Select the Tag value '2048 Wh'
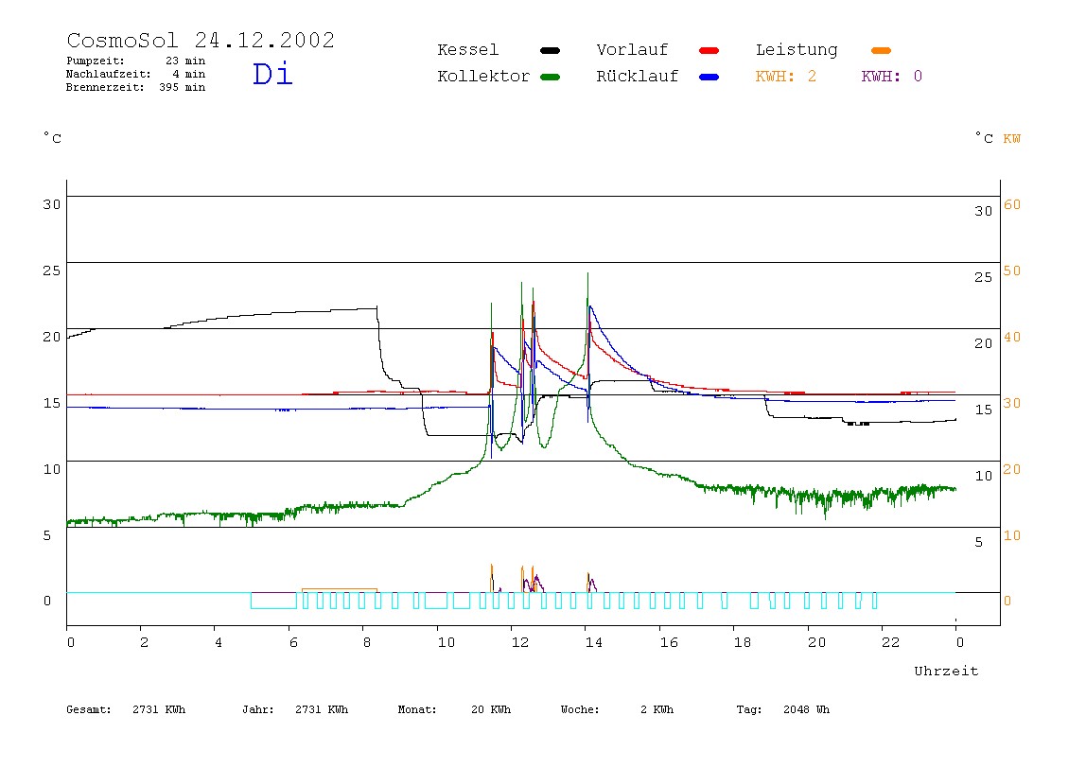Image resolution: width=1086 pixels, height=768 pixels. (806, 709)
